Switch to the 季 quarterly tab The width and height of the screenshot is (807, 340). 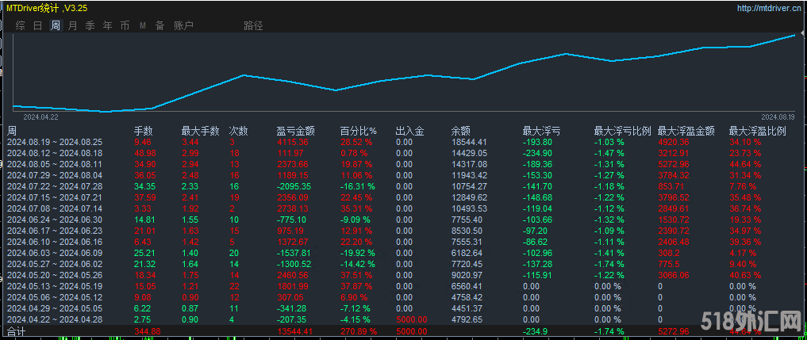pos(90,25)
